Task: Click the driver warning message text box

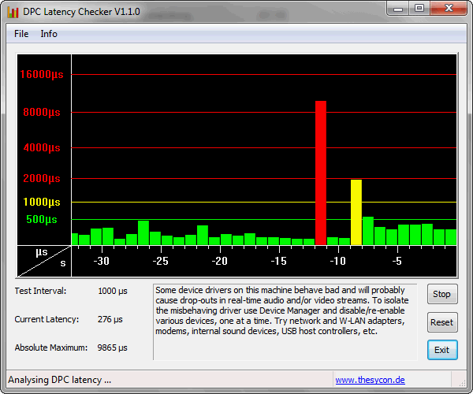Action: point(285,322)
